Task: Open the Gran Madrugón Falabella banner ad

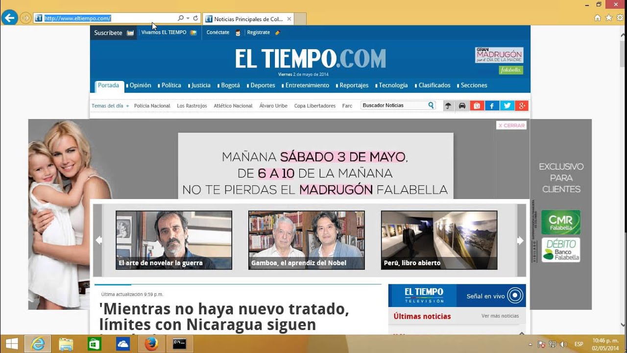Action: (x=499, y=61)
